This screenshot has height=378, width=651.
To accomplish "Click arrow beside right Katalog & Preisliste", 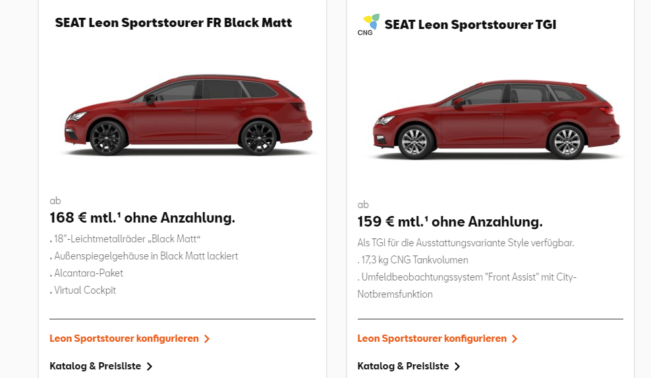I will pyautogui.click(x=457, y=367).
